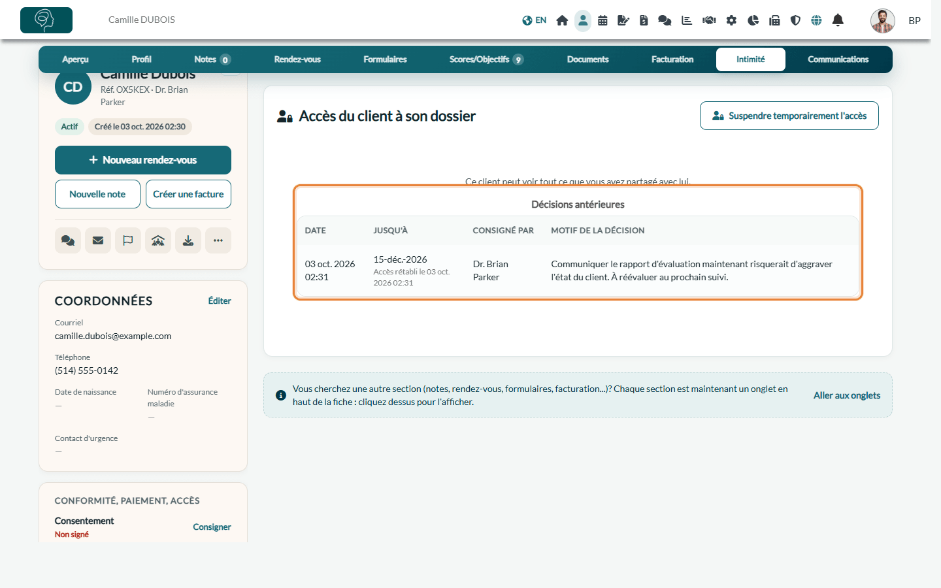Viewport: 941px width, 588px height.
Task: Open the teal globe web icon
Action: (816, 20)
